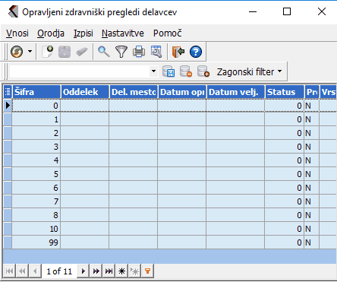Click the Status cell in row 99
The image size is (337, 282).
pyautogui.click(x=285, y=242)
